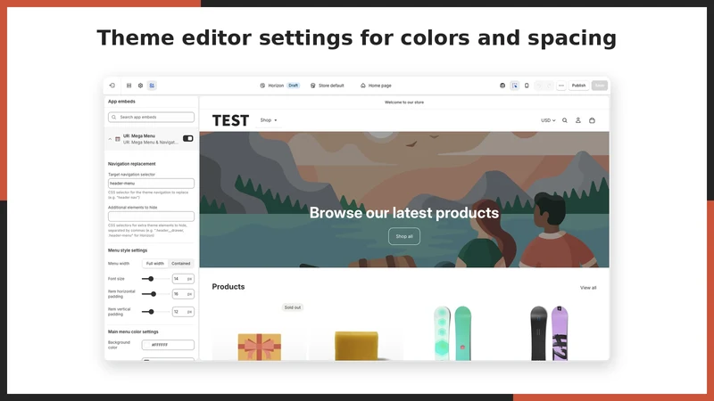Click the storefront search magnifier icon
This screenshot has width=714, height=401.
[565, 120]
